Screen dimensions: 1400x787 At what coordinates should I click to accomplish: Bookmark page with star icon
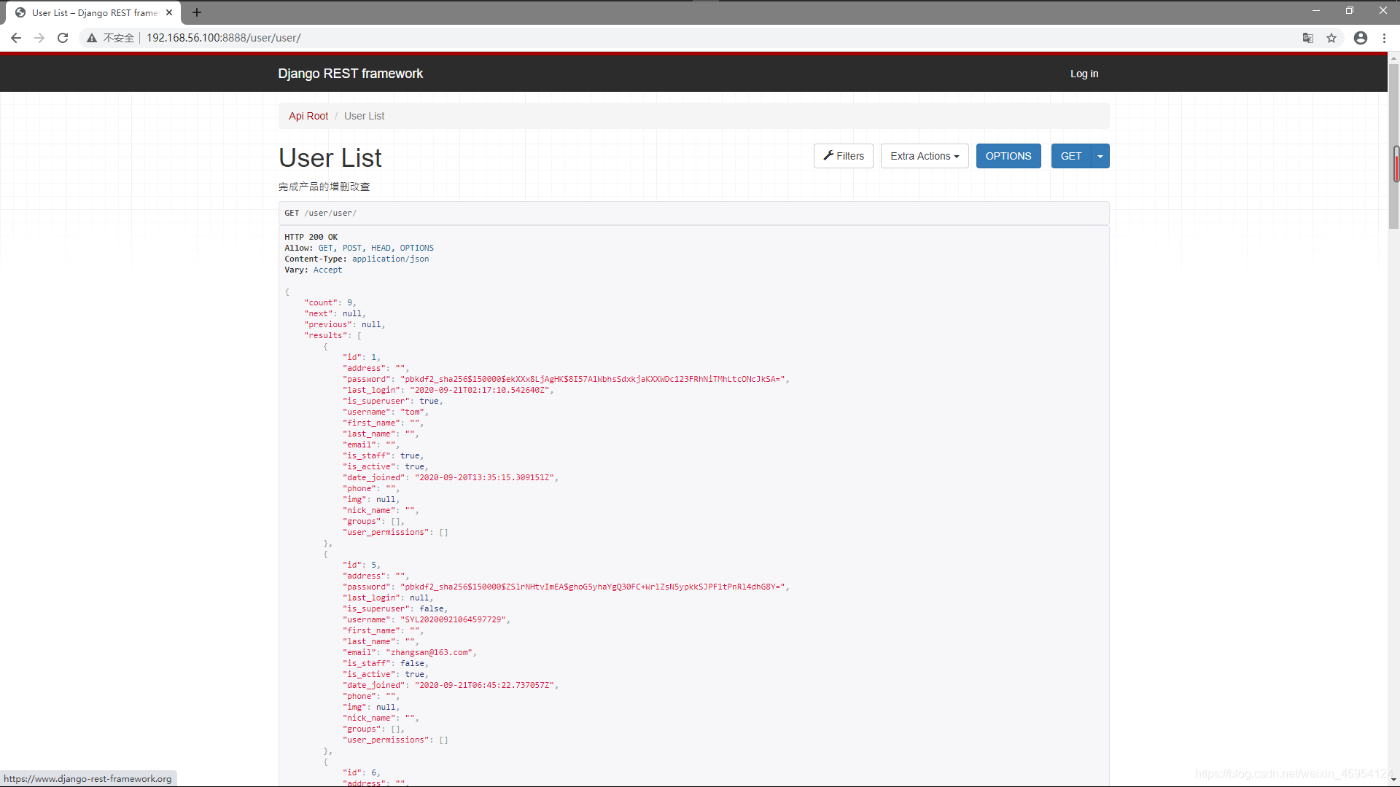1331,38
